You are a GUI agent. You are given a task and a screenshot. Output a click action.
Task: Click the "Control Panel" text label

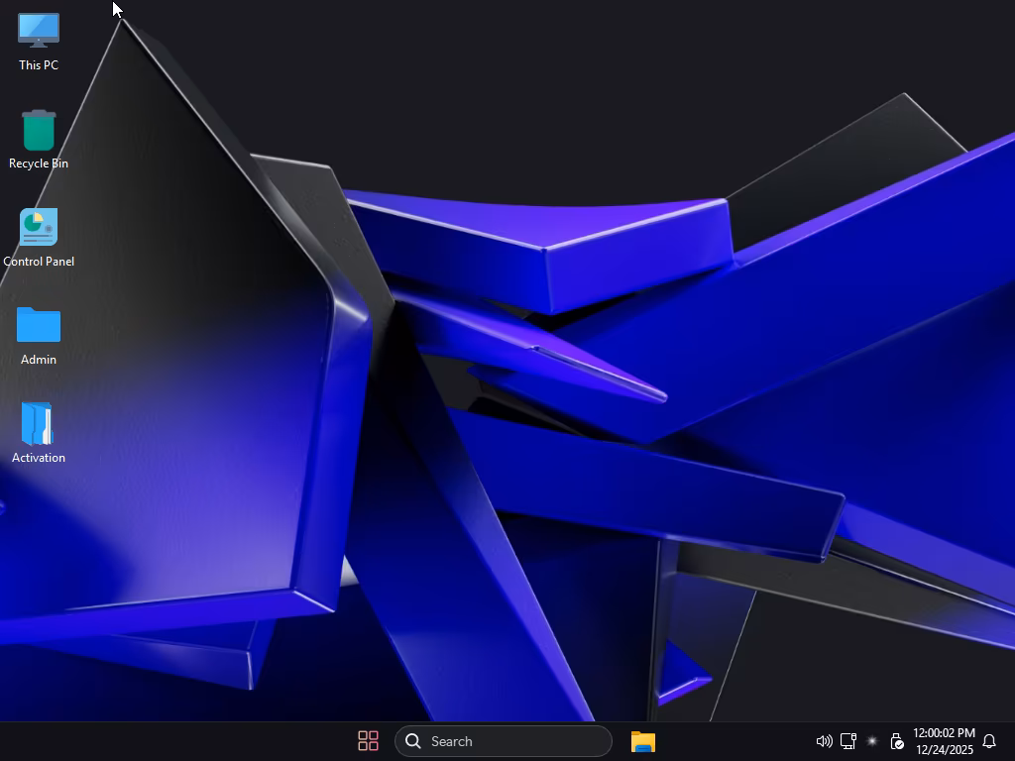39,262
